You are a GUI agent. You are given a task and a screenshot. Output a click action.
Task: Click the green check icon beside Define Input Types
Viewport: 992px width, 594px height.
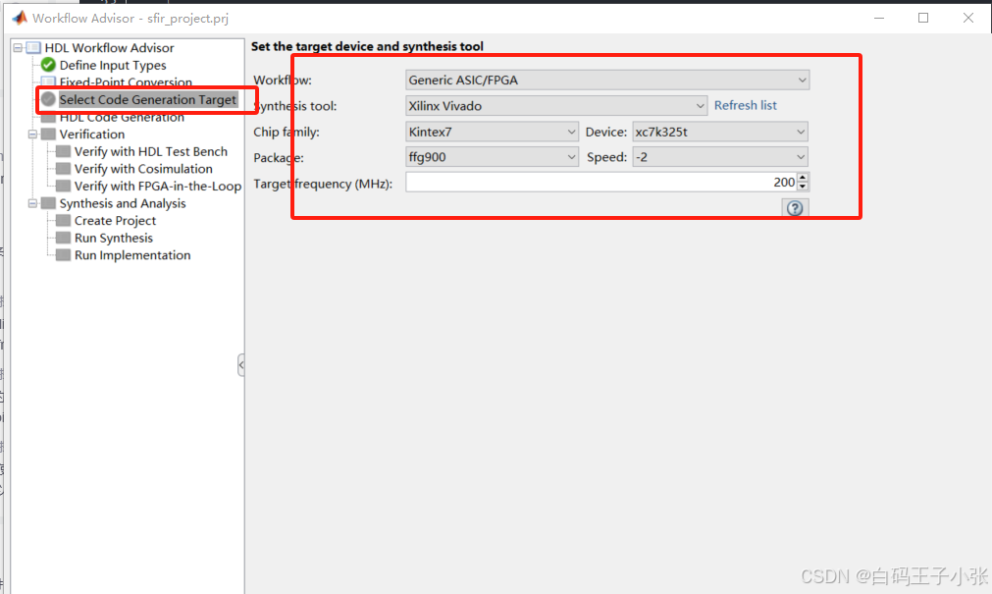pyautogui.click(x=48, y=65)
